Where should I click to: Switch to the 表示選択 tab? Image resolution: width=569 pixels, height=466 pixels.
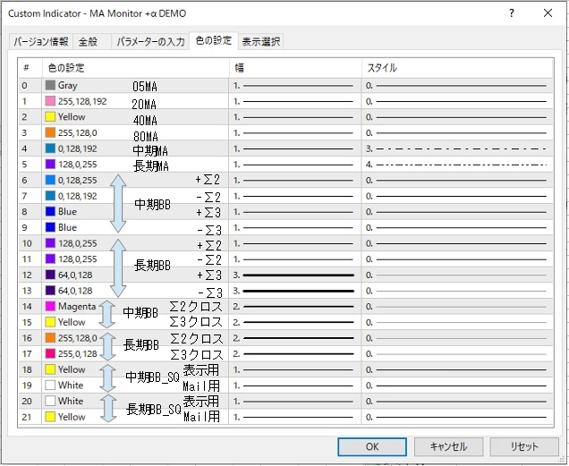tap(261, 41)
